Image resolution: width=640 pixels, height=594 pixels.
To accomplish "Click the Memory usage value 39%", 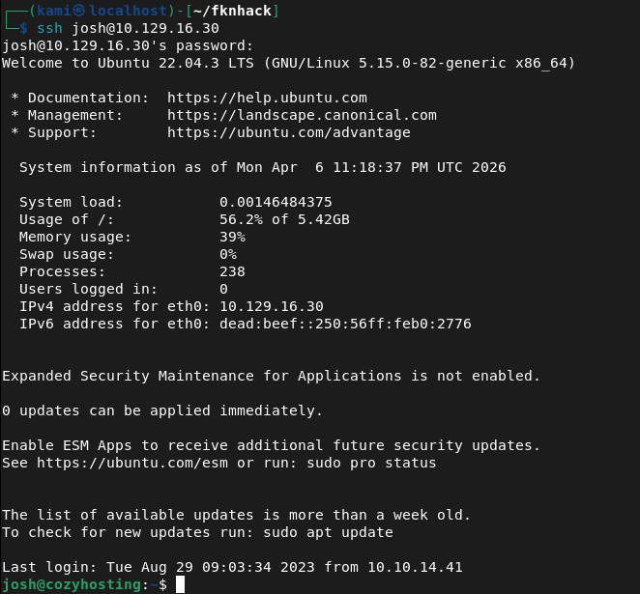I will pyautogui.click(x=232, y=237).
